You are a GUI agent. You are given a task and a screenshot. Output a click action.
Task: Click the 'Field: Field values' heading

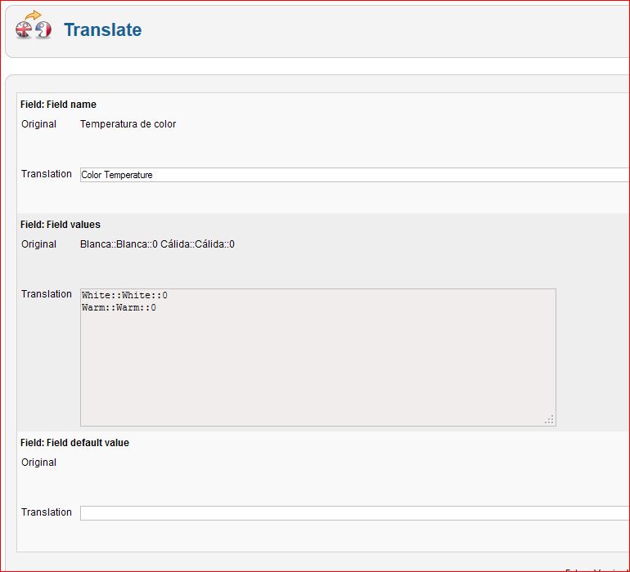tap(61, 225)
